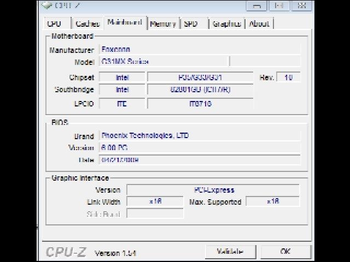Screen dimensions: 350x262
Task: Open the Caches tab
Action: coord(87,23)
